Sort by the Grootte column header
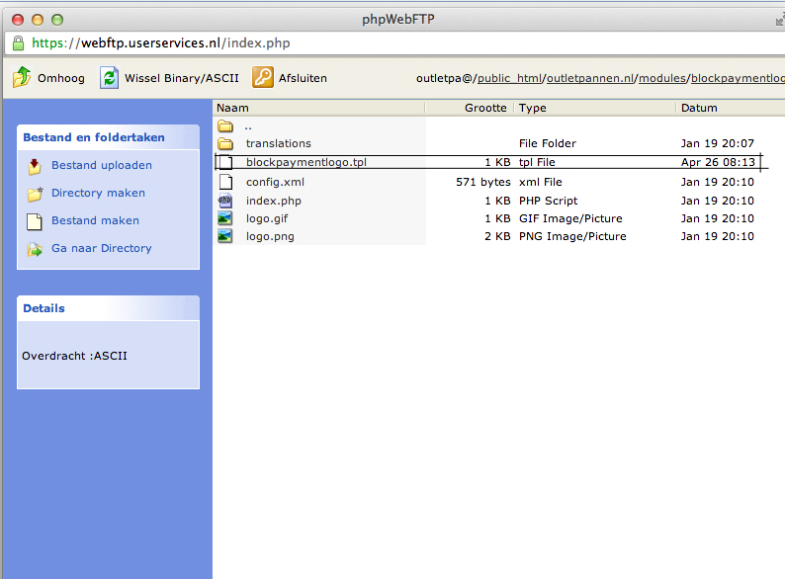 coord(485,108)
